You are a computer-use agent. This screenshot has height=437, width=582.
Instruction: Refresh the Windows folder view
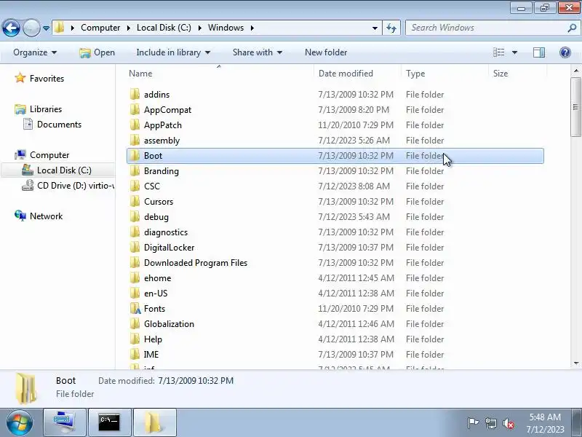pos(391,28)
